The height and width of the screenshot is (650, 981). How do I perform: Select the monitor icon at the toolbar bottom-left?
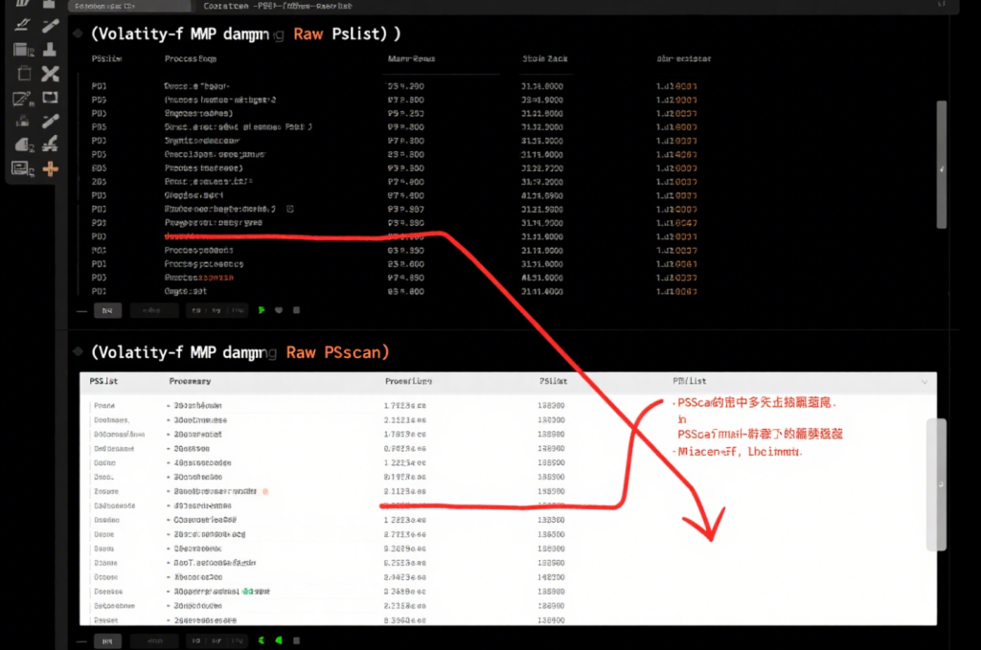coord(21,169)
